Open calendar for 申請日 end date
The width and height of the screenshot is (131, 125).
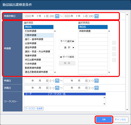[96, 81]
